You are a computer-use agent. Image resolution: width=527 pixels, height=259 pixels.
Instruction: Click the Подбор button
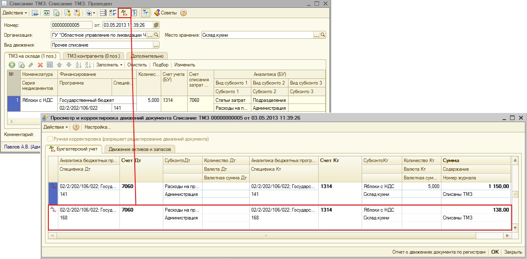pos(160,65)
